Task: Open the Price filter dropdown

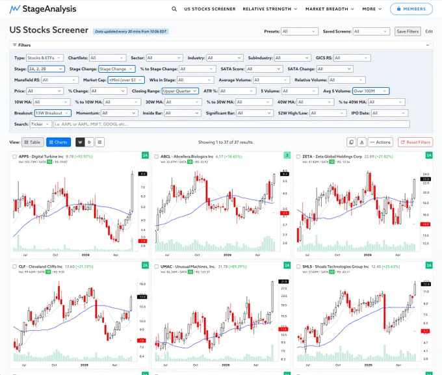Action: pyautogui.click(x=45, y=91)
